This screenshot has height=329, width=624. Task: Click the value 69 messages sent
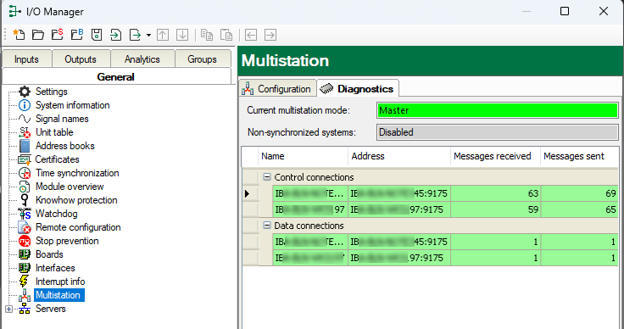(611, 193)
